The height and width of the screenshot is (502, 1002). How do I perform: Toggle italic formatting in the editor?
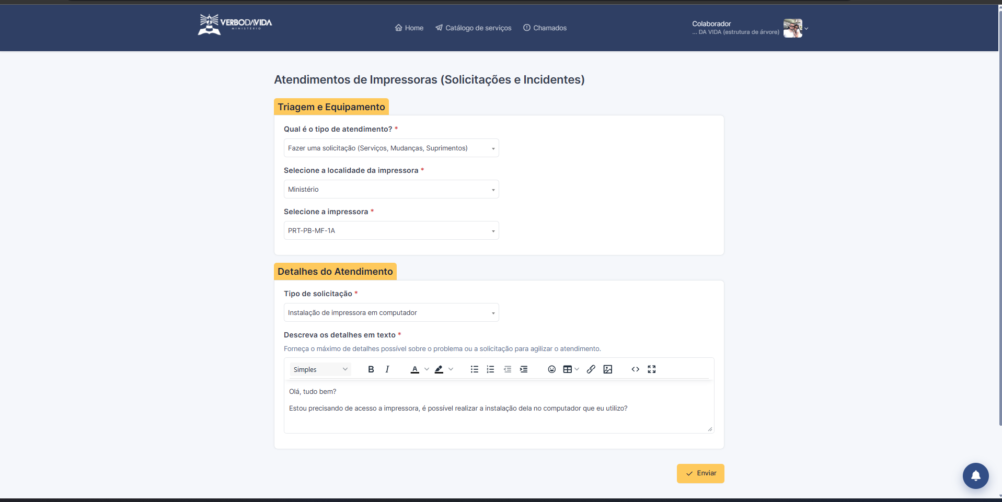[x=387, y=369]
